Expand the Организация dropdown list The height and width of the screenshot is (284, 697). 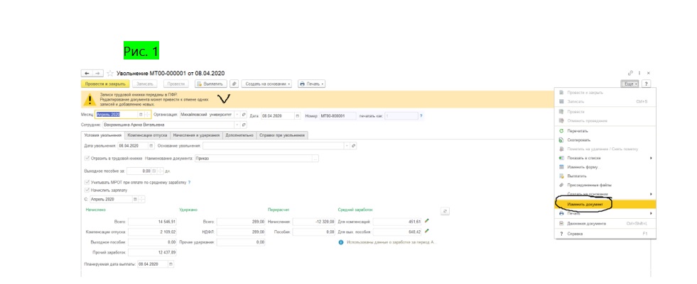click(237, 115)
